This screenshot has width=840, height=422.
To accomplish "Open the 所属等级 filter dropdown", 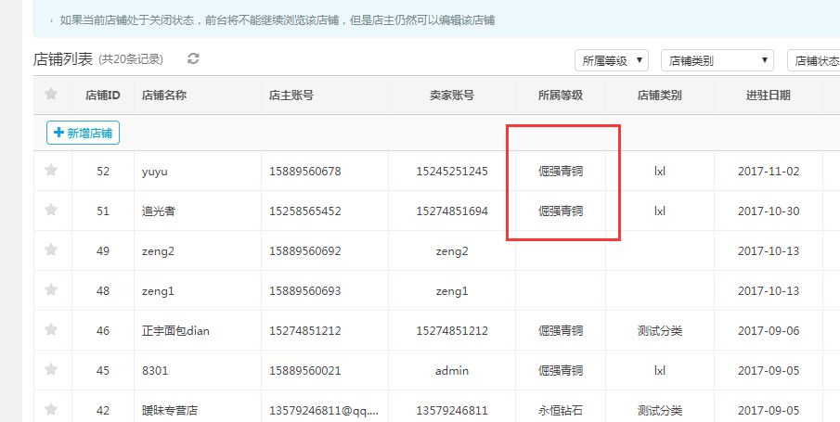I will click(x=612, y=61).
